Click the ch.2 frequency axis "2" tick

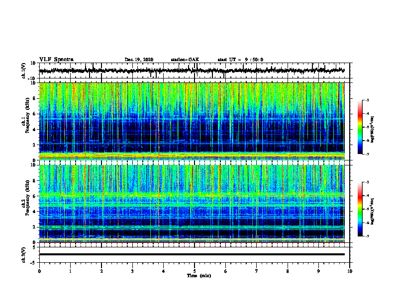click(34, 227)
